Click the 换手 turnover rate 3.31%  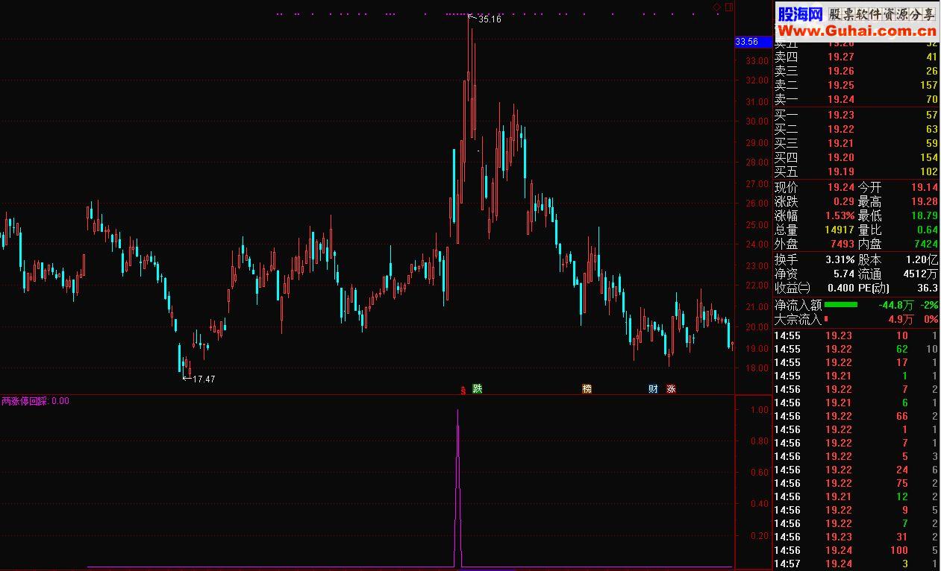(841, 259)
